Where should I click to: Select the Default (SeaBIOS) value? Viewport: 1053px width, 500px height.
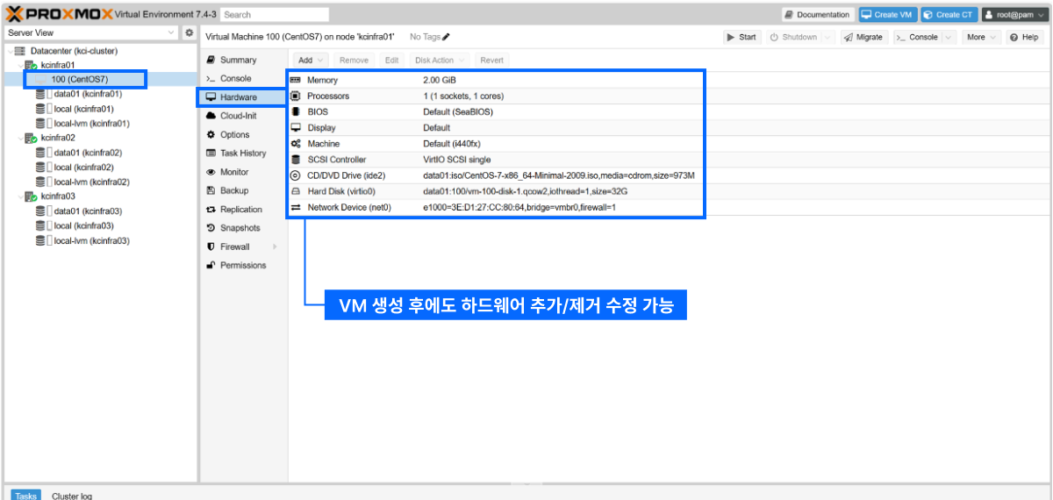(x=456, y=112)
